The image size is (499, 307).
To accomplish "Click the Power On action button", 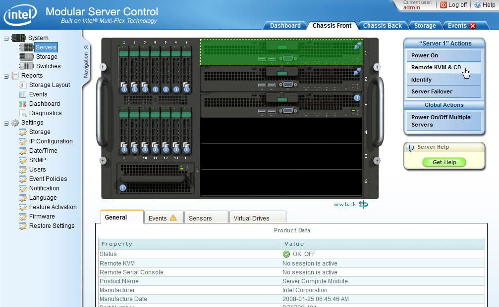I will click(444, 55).
